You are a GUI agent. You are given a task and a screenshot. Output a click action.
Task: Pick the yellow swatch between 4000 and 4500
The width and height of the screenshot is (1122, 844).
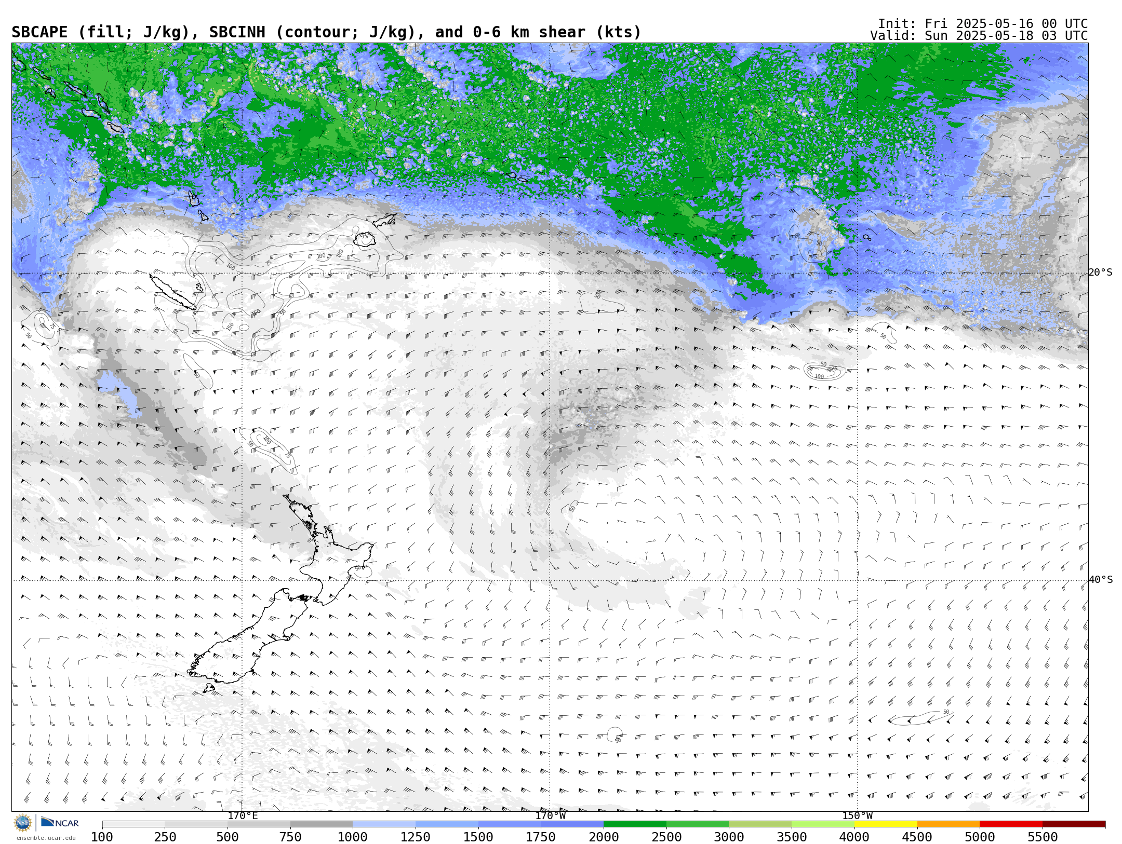pyautogui.click(x=886, y=824)
